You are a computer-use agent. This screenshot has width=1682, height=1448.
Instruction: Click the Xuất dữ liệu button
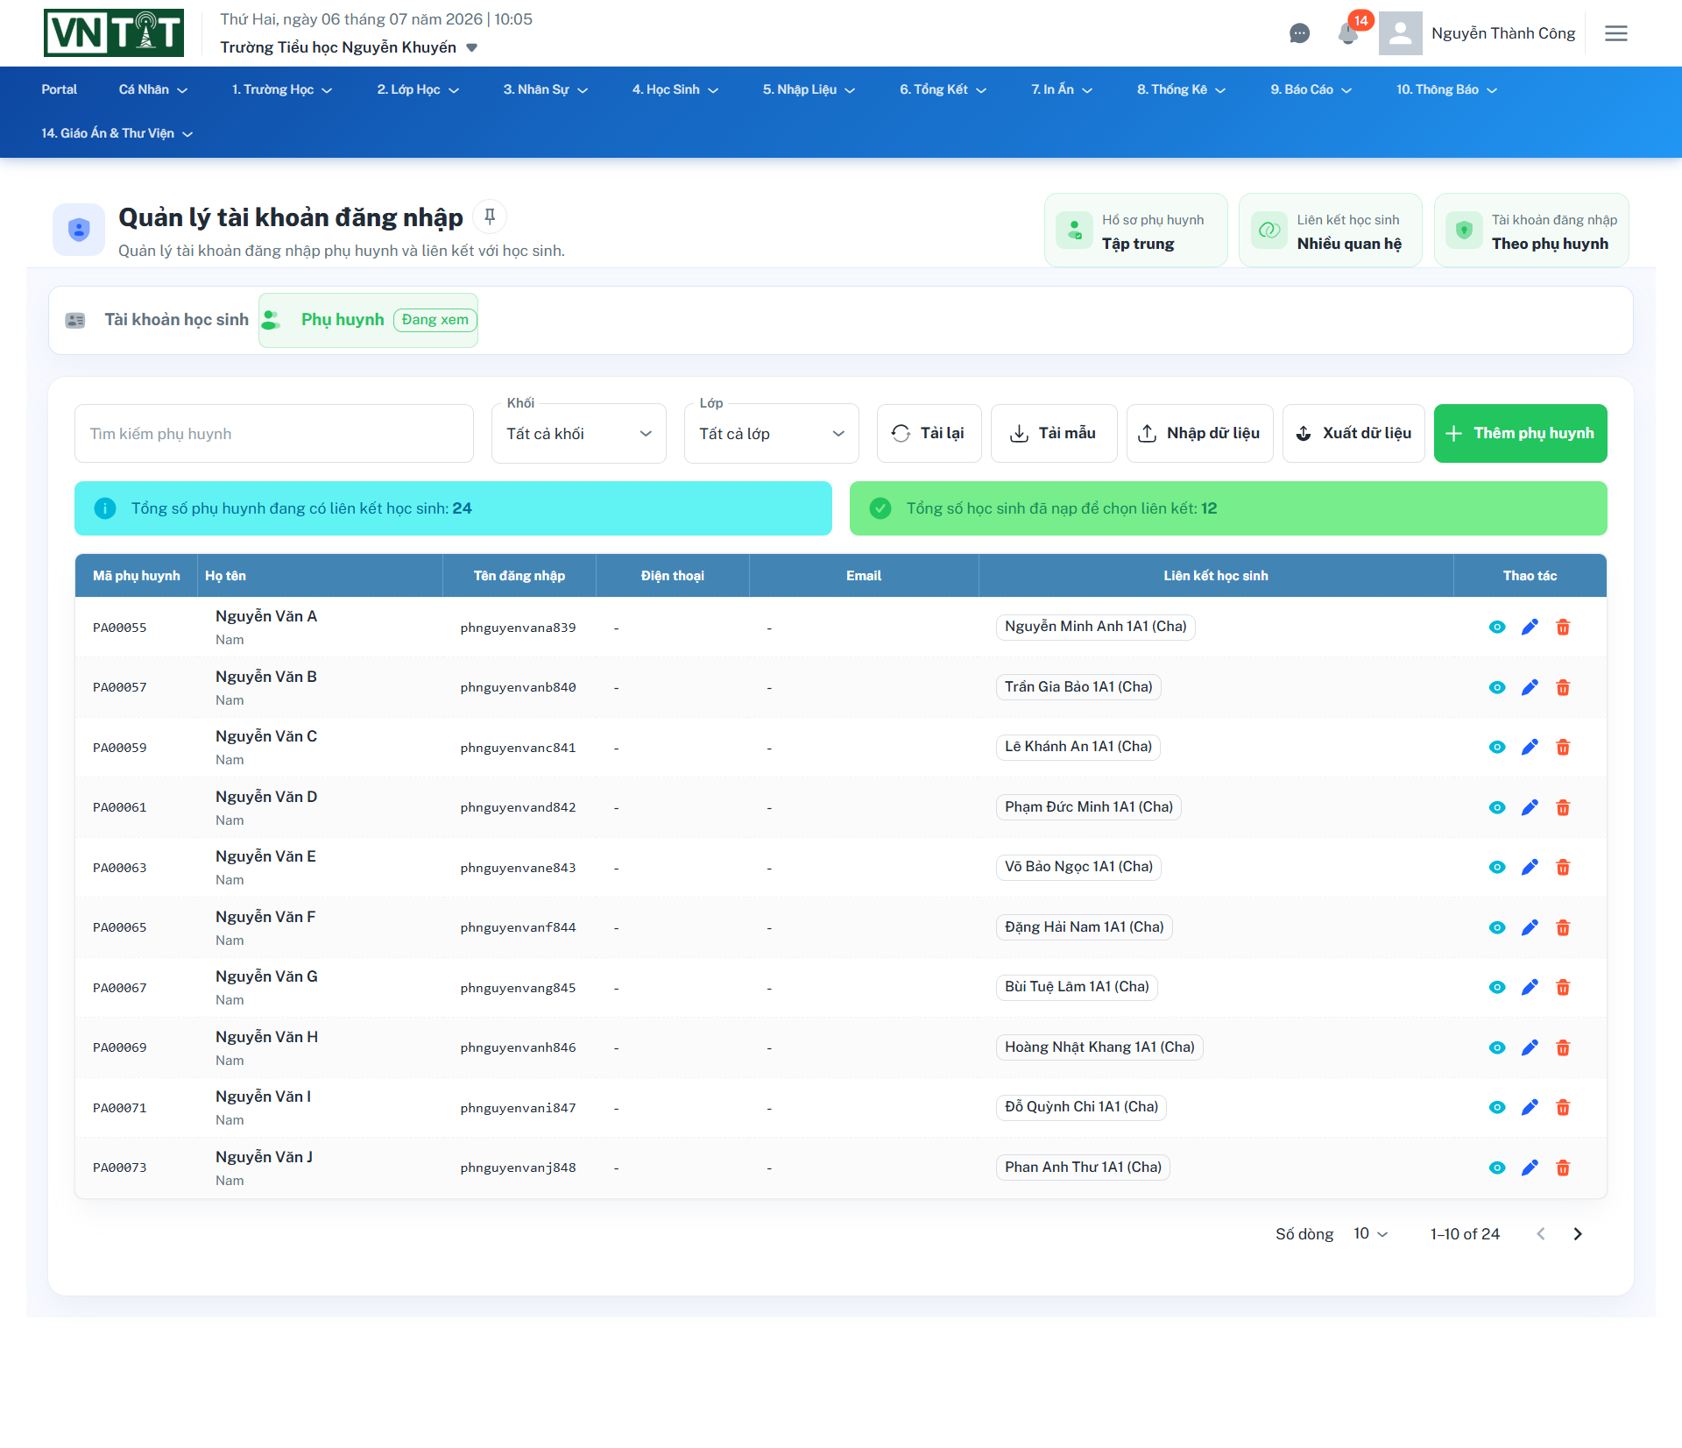1353,433
